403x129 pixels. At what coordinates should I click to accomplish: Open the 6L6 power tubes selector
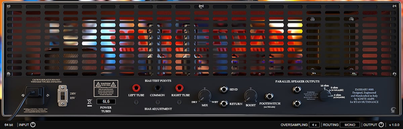[106, 102]
